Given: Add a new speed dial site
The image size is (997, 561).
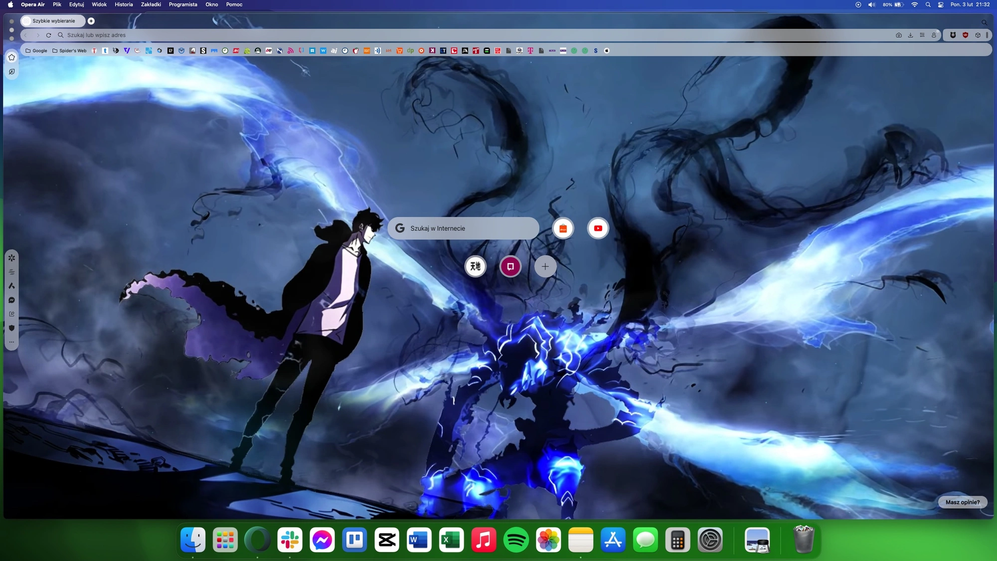Looking at the screenshot, I should (x=545, y=266).
